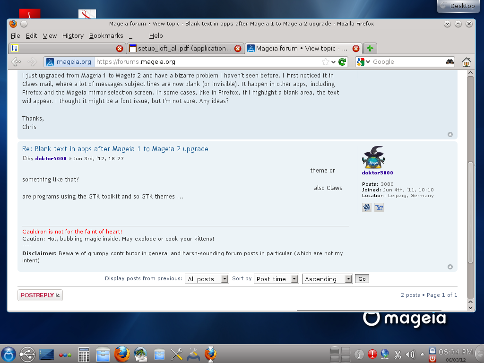Click the Go button
Image resolution: width=484 pixels, height=363 pixels.
click(x=362, y=279)
